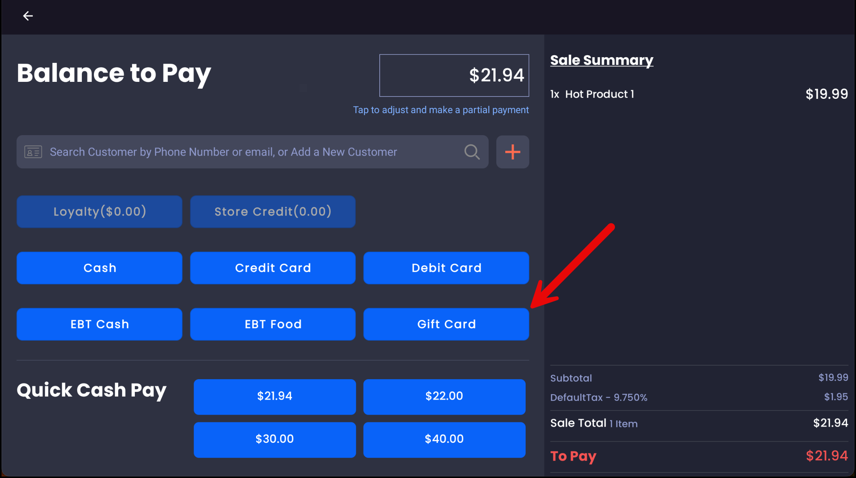Viewport: 856px width, 478px height.
Task: Click the back arrow icon
Action: pyautogui.click(x=28, y=16)
